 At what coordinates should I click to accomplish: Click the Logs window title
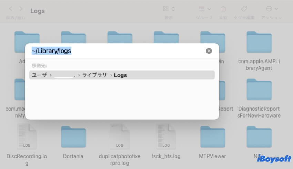[38, 11]
